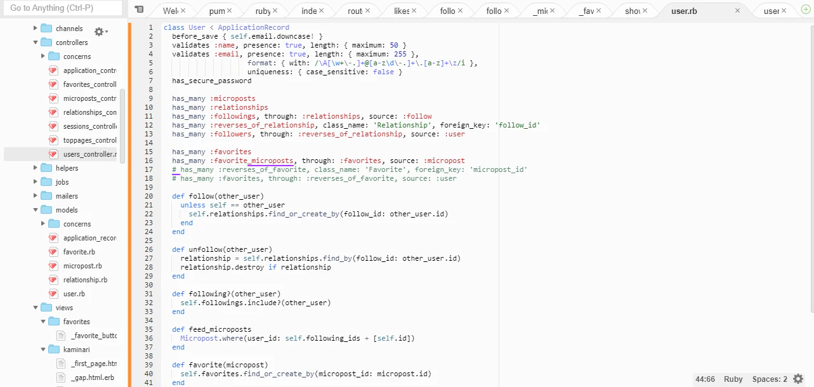
Task: Close the Welcome tab
Action: (183, 11)
